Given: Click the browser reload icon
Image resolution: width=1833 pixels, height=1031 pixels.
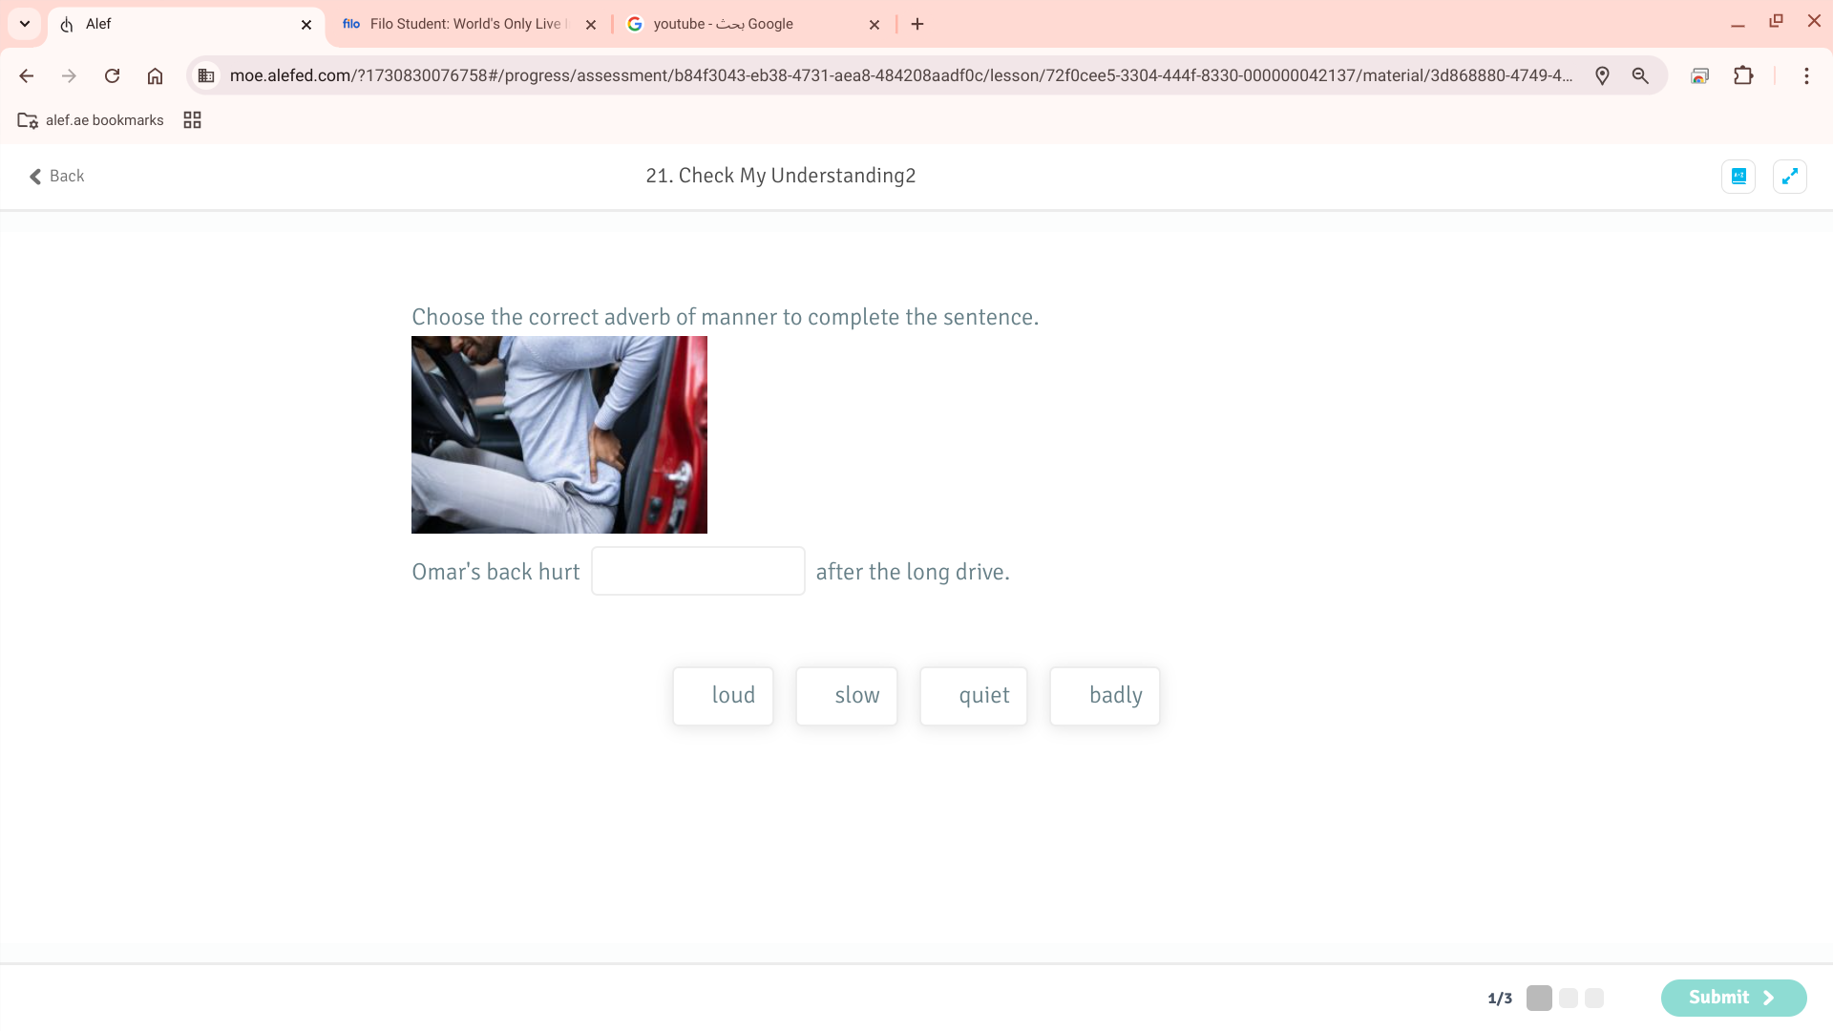Looking at the screenshot, I should pyautogui.click(x=112, y=75).
